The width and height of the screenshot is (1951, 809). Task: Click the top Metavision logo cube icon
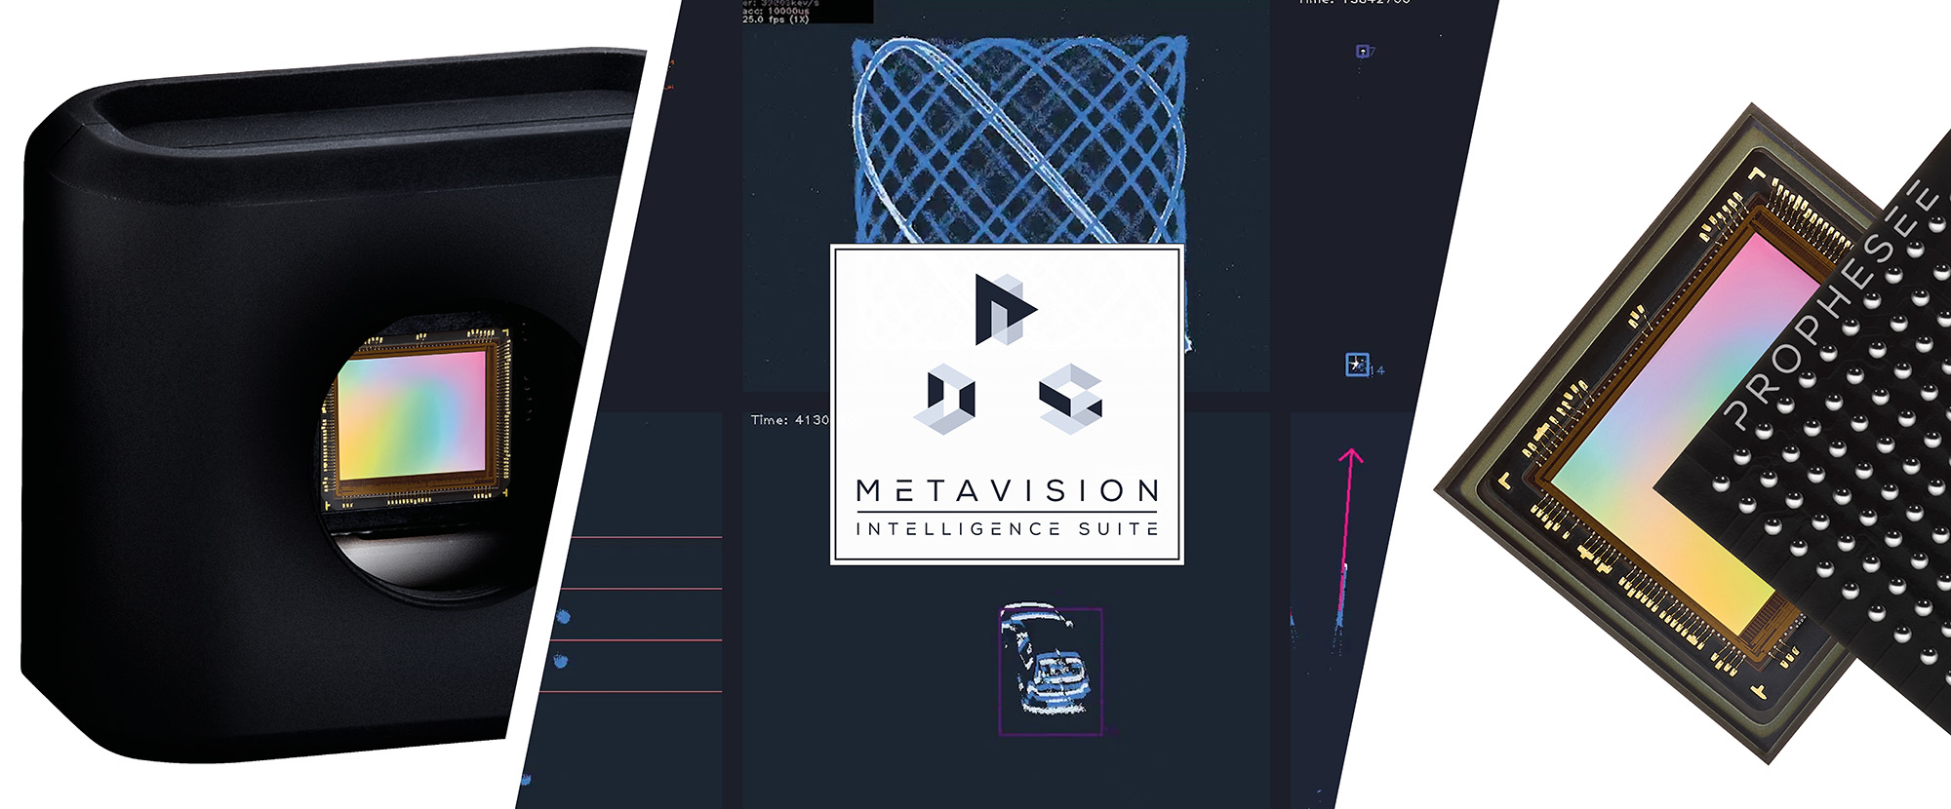1004,309
